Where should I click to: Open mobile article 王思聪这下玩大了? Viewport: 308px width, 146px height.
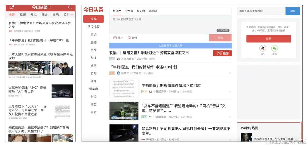[x=27, y=110]
